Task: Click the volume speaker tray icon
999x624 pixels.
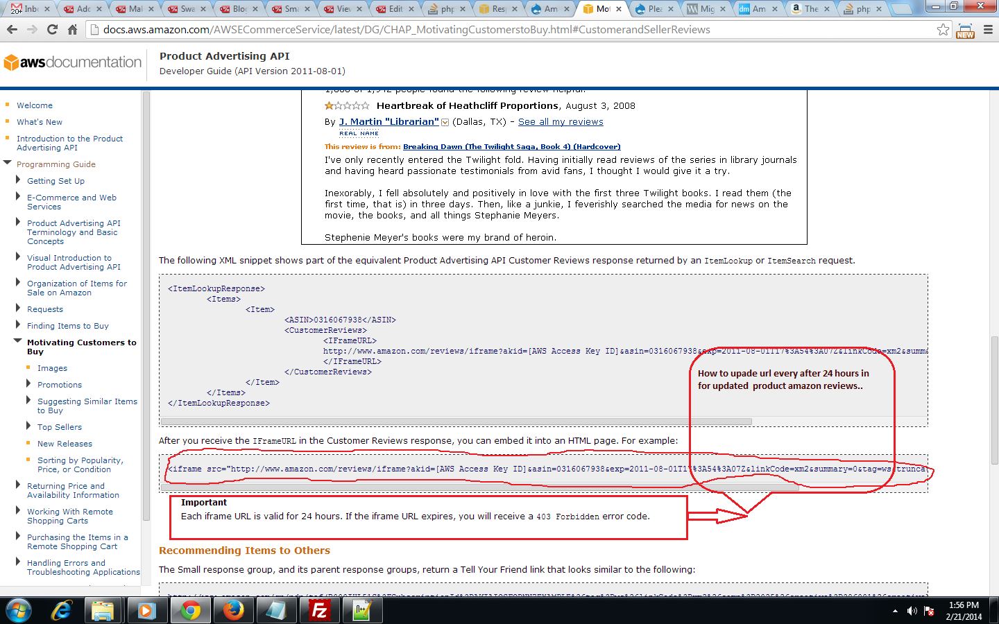Action: pos(912,611)
